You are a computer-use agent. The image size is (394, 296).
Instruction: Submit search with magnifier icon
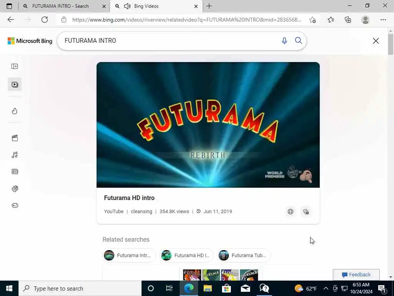(x=299, y=40)
